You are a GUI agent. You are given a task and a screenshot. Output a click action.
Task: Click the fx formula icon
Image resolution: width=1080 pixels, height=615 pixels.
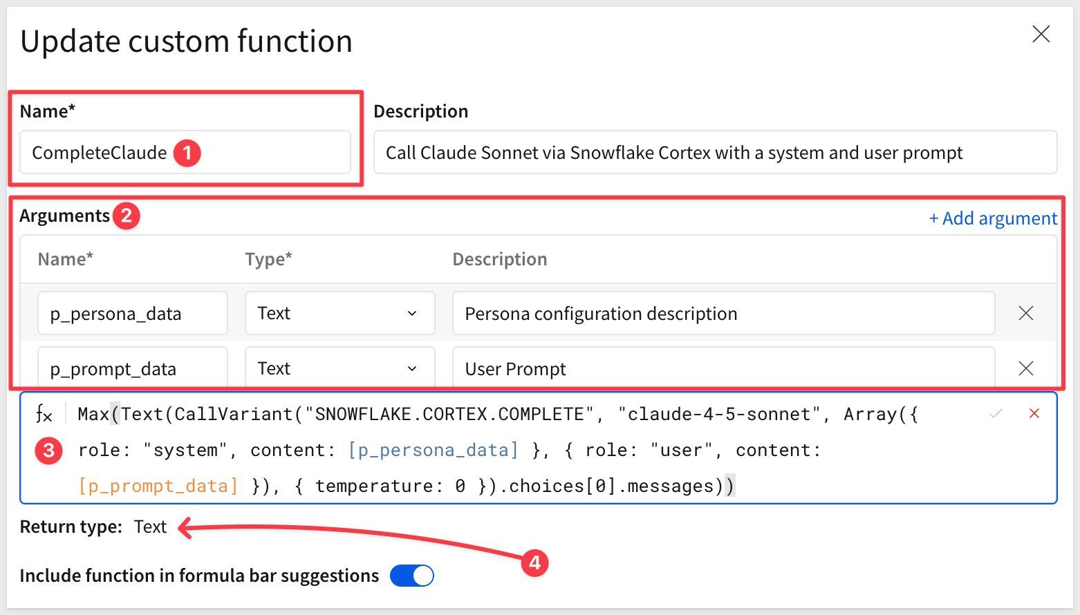point(44,414)
